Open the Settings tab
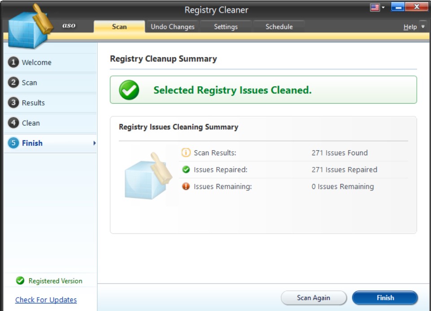The width and height of the screenshot is (431, 311). point(226,26)
